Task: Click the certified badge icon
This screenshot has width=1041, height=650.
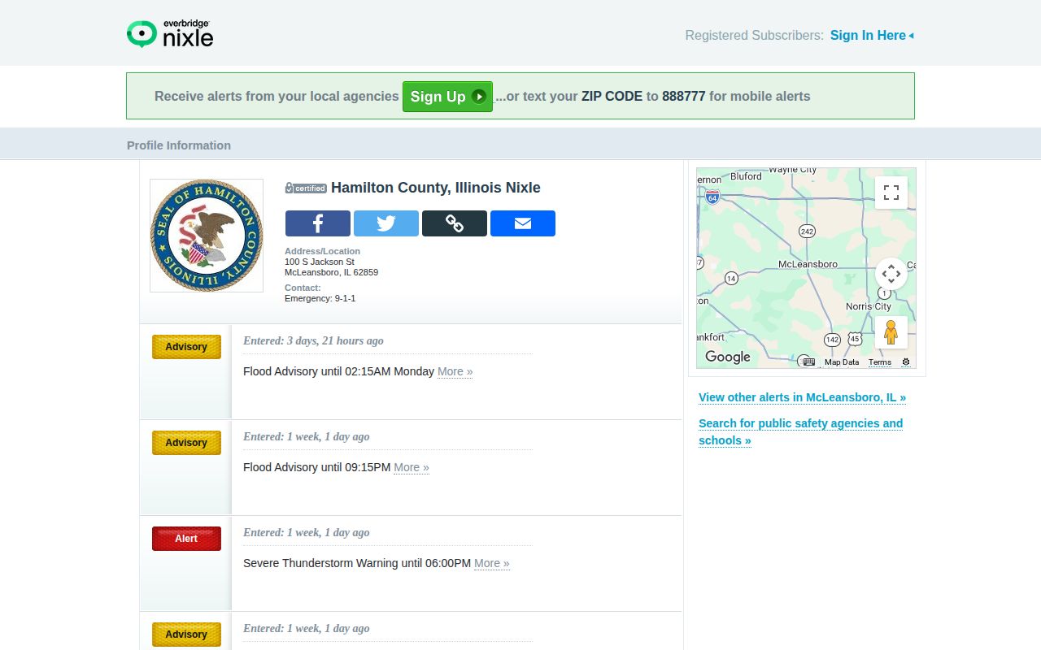Action: coord(306,188)
